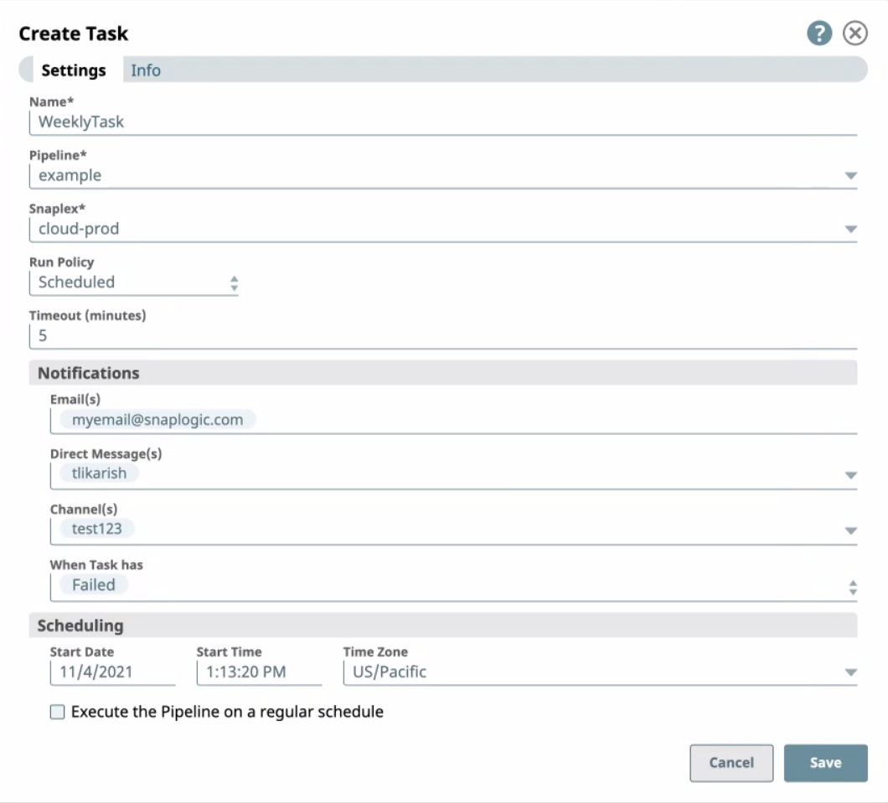Click the Save button

826,762
